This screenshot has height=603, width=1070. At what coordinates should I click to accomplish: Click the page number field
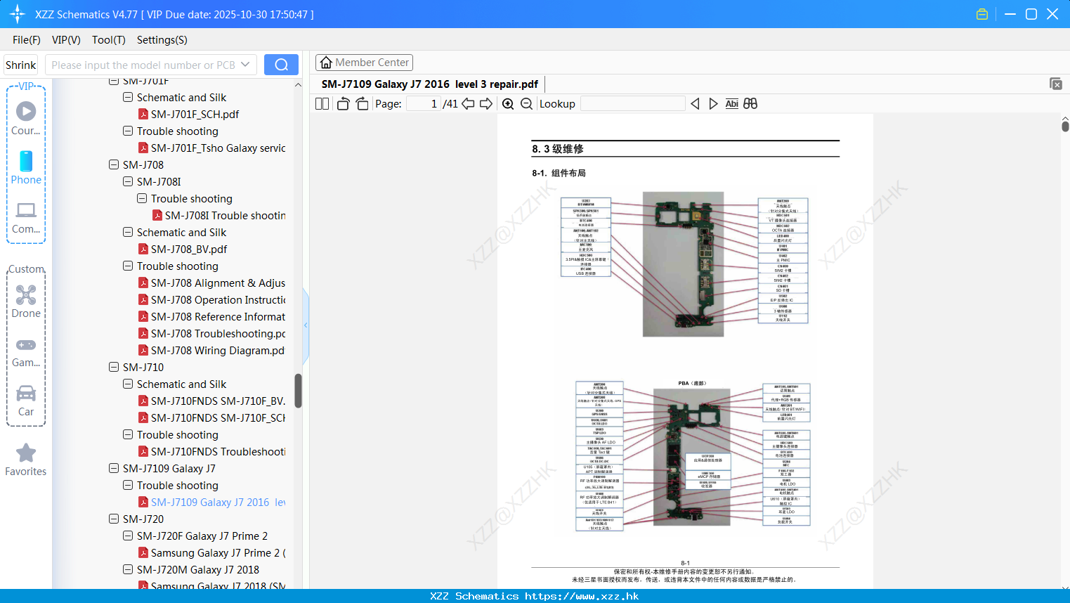click(x=424, y=104)
